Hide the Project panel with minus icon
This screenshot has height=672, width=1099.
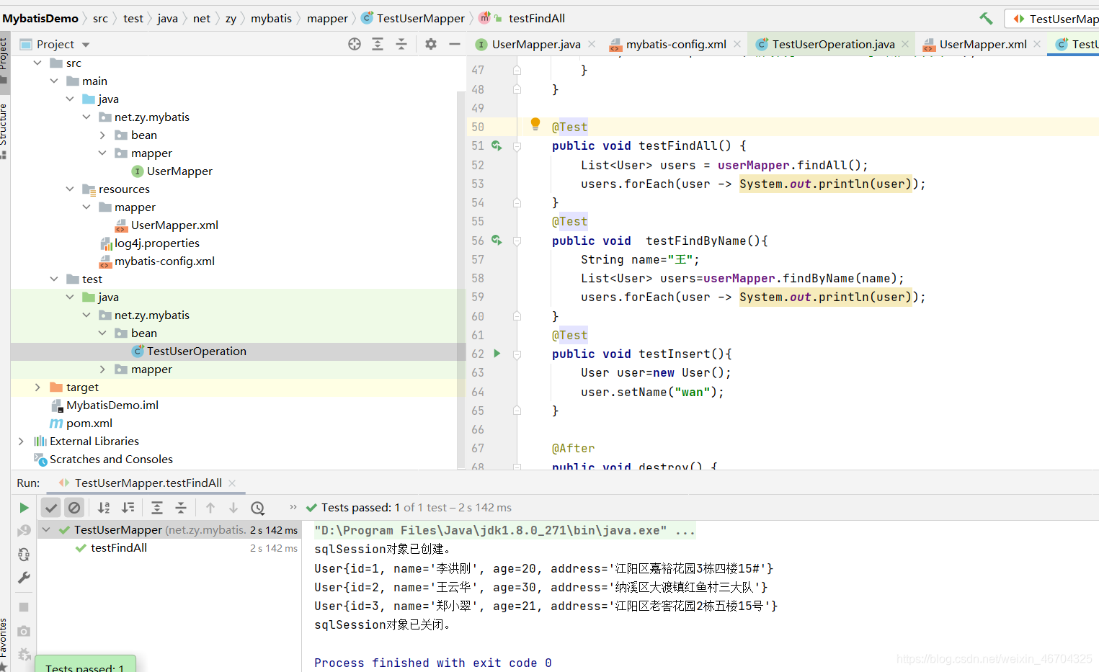coord(455,44)
